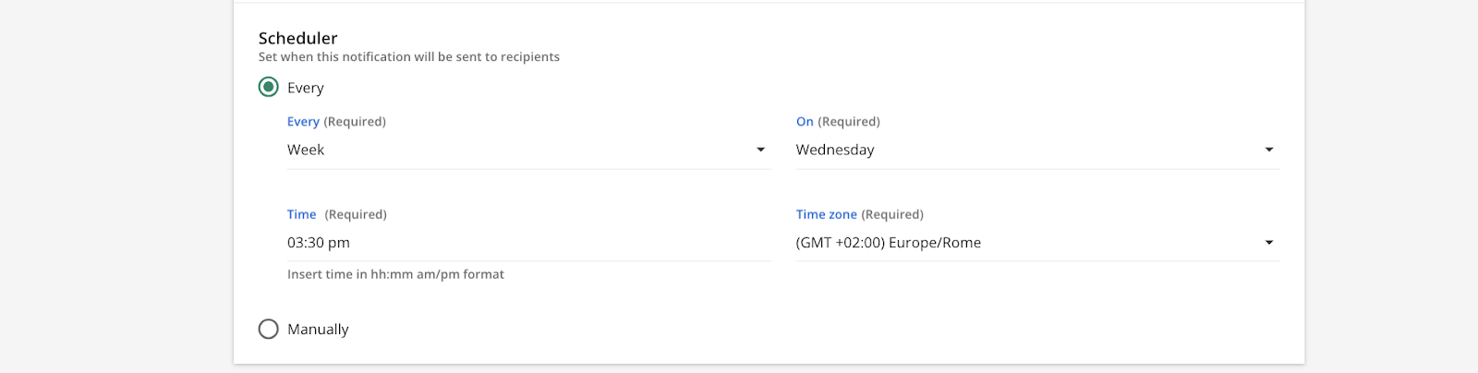Viewport: 1478px width, 373px height.
Task: Click the notification recipients description text
Action: coord(409,56)
